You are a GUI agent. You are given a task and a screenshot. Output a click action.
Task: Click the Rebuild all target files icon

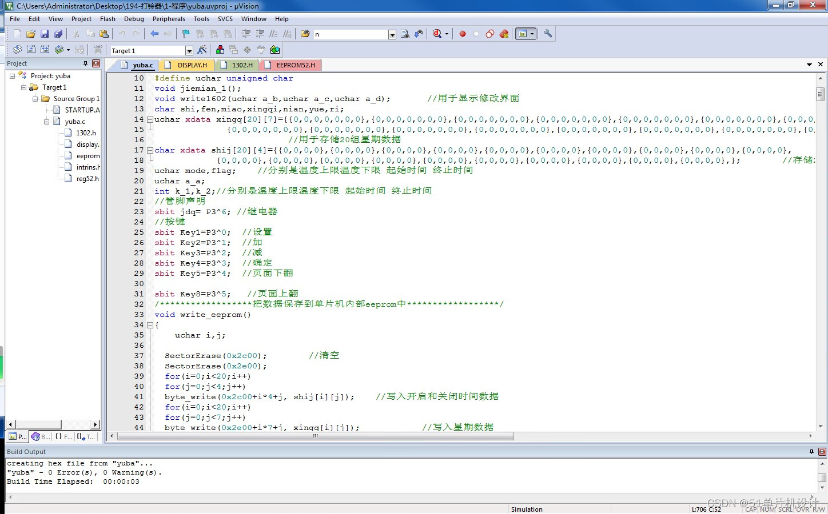[x=45, y=50]
